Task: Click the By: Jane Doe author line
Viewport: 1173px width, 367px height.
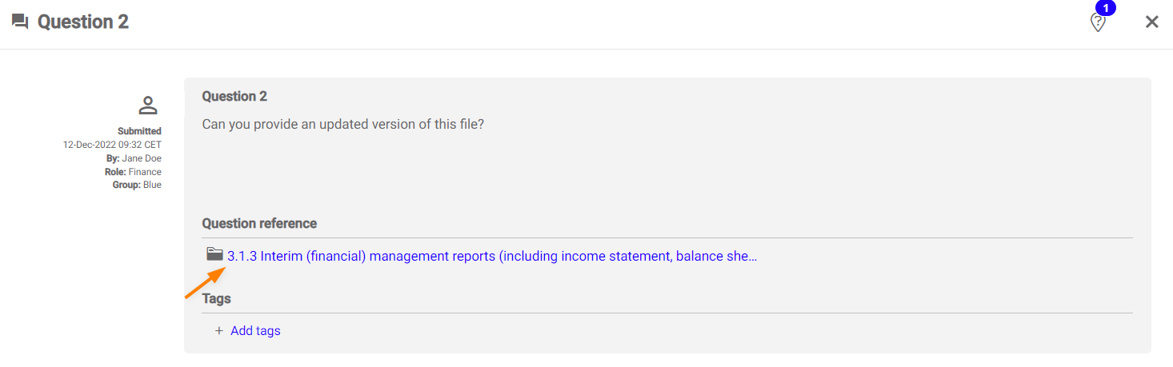Action: 134,158
